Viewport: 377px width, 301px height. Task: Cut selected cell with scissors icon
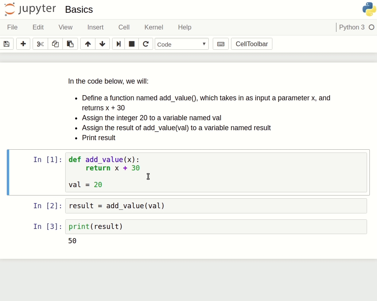(40, 44)
